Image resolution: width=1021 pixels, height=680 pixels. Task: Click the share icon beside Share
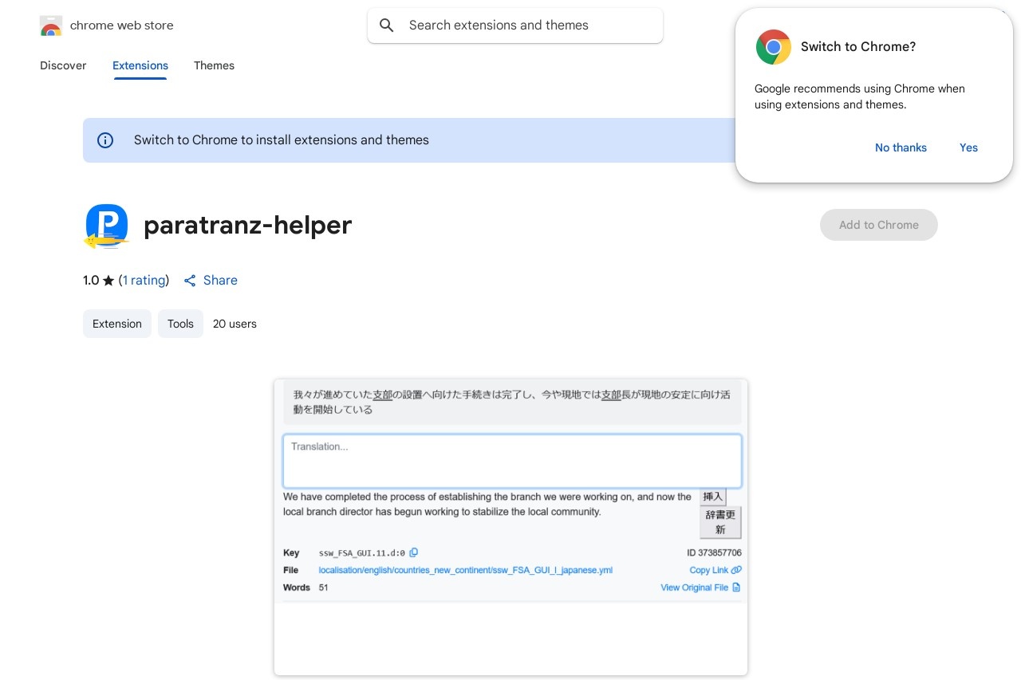point(190,281)
